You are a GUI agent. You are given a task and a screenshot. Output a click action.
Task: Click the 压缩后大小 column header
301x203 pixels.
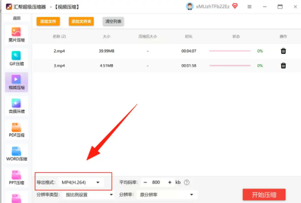(x=148, y=36)
